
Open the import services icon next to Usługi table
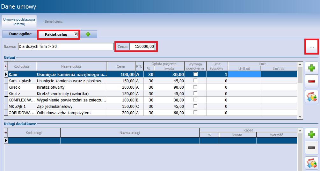312,97
